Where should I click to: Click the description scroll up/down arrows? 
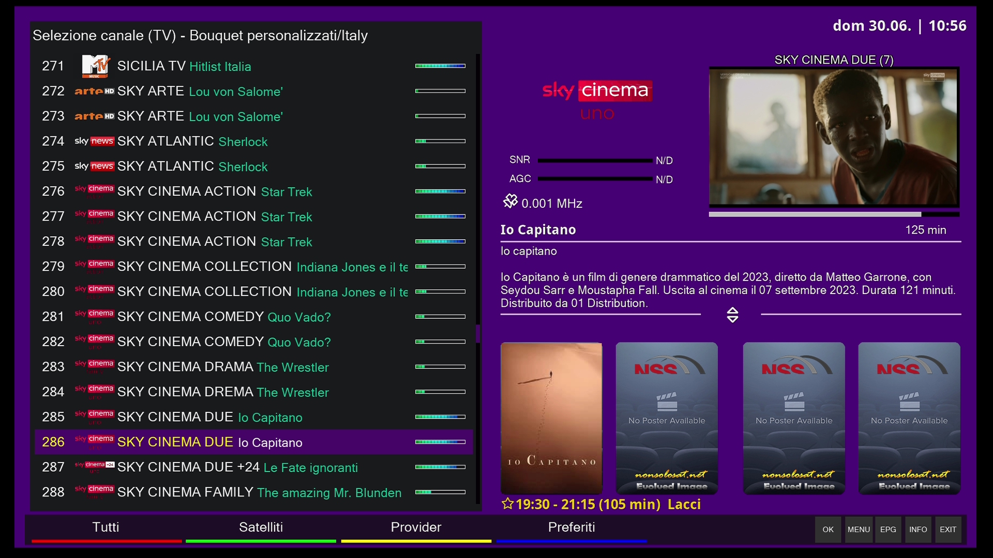pyautogui.click(x=732, y=315)
